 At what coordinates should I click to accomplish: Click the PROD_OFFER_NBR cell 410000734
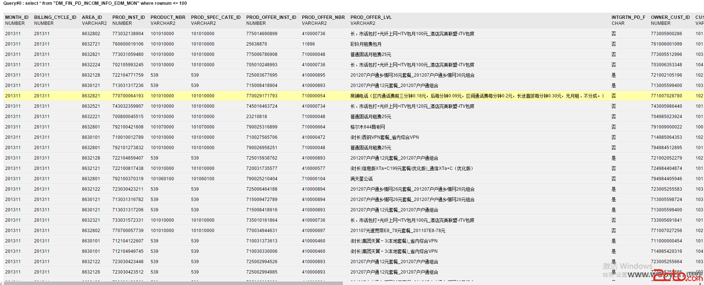(313, 106)
